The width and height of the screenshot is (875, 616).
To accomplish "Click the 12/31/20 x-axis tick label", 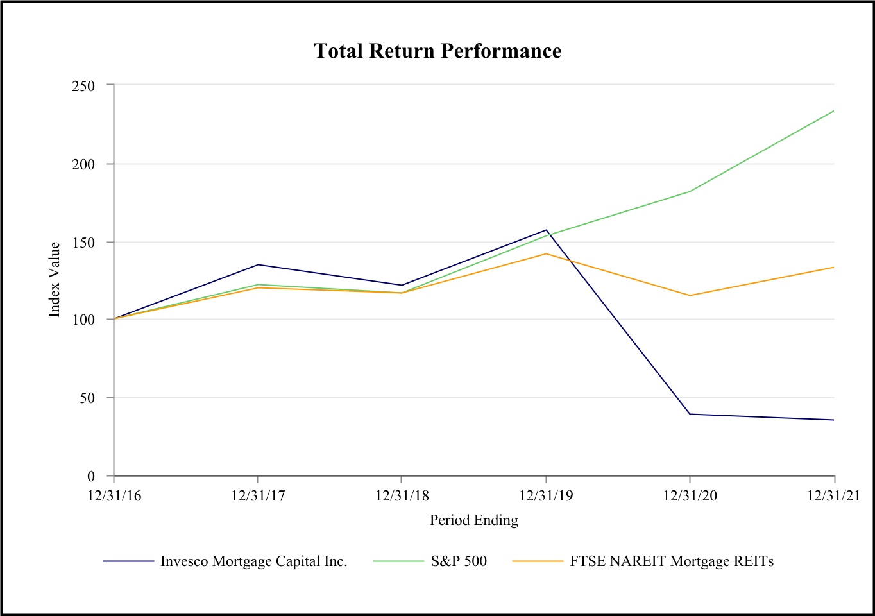I will 690,496.
